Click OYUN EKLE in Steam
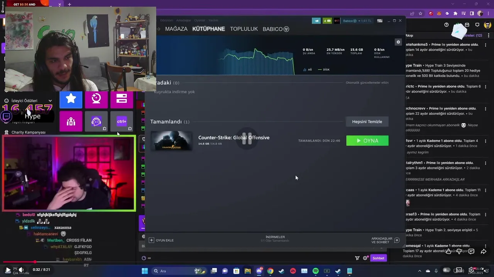 161,240
